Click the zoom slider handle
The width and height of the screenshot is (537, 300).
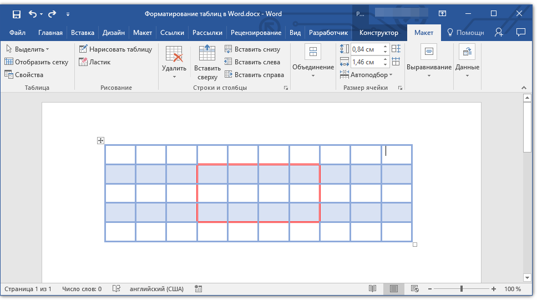pos(462,289)
